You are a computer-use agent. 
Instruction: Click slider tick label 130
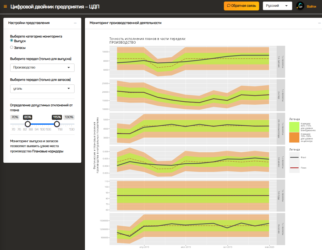click(72, 129)
